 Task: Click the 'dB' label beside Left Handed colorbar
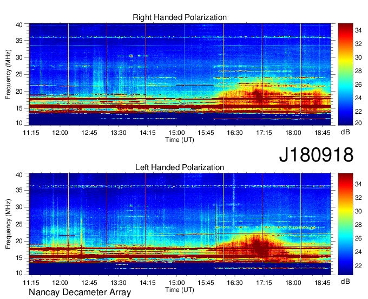click(x=345, y=281)
